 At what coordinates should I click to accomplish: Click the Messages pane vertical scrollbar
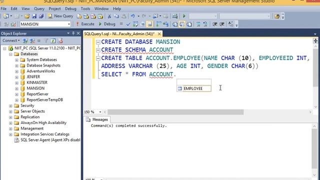[x=314, y=150]
